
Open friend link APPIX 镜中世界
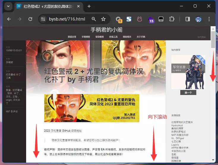(x=180, y=148)
